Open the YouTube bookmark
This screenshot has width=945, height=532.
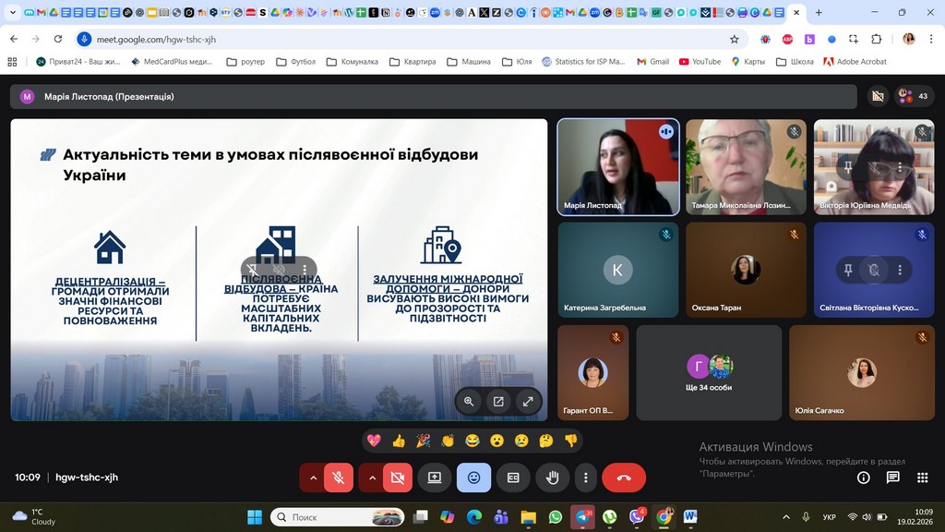pyautogui.click(x=700, y=62)
